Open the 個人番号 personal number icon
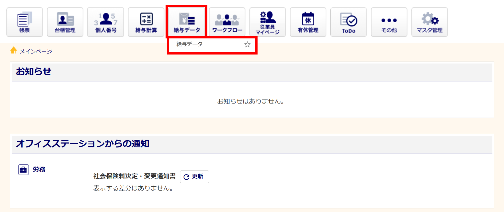 pos(106,22)
